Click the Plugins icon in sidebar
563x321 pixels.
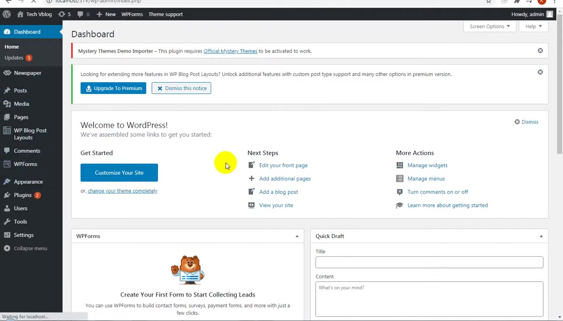pos(7,195)
